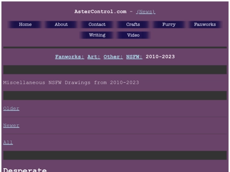Image resolution: width=230 pixels, height=172 pixels.
Task: Click the NSFW: breadcrumb link
Action: pyautogui.click(x=134, y=57)
